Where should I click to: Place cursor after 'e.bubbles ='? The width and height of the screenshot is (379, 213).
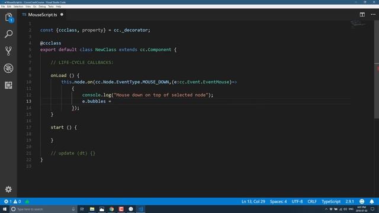click(x=112, y=101)
